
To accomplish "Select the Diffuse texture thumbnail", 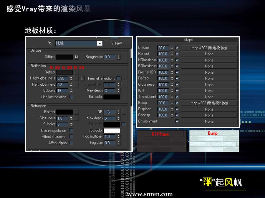I will point(162,141).
